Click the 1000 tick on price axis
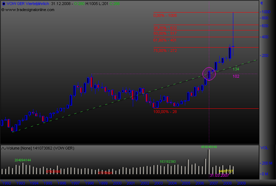This screenshot has height=186, width=276. click(x=266, y=12)
